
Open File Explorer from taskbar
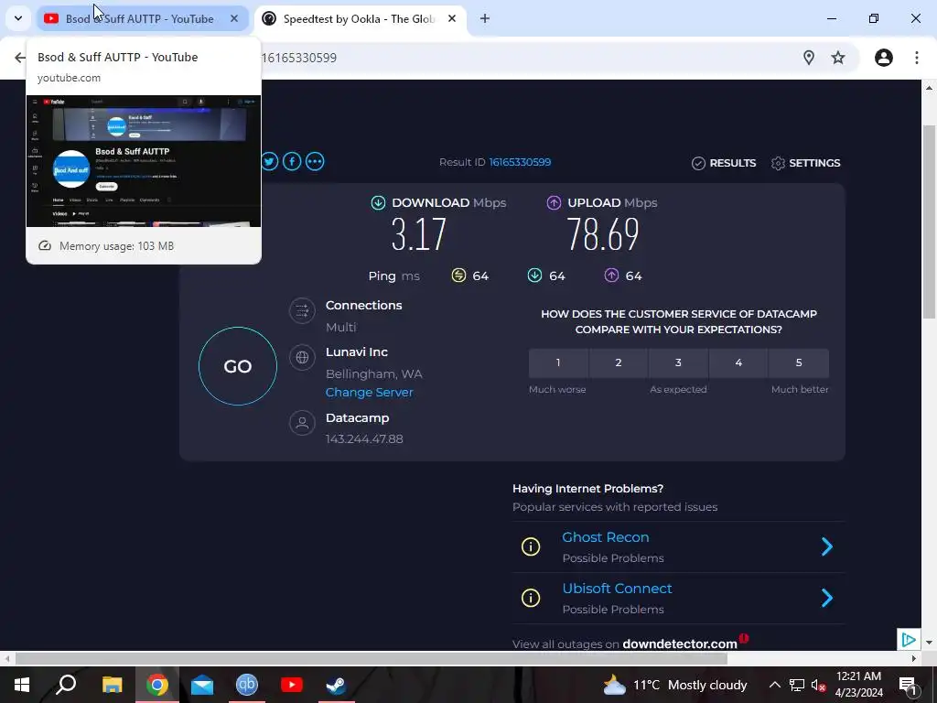[112, 685]
